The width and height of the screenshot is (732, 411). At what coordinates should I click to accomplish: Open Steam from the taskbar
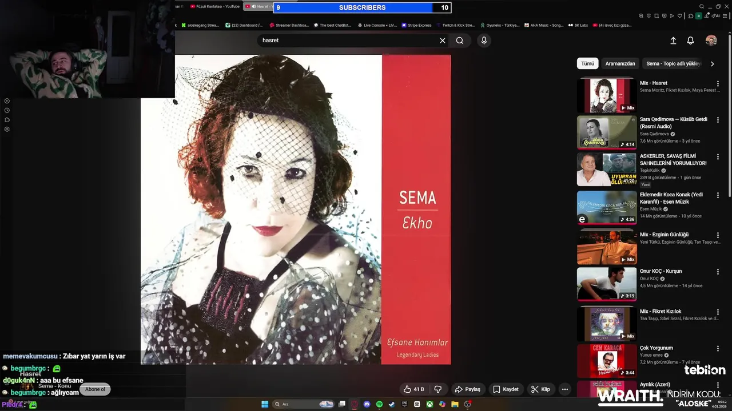[392, 404]
